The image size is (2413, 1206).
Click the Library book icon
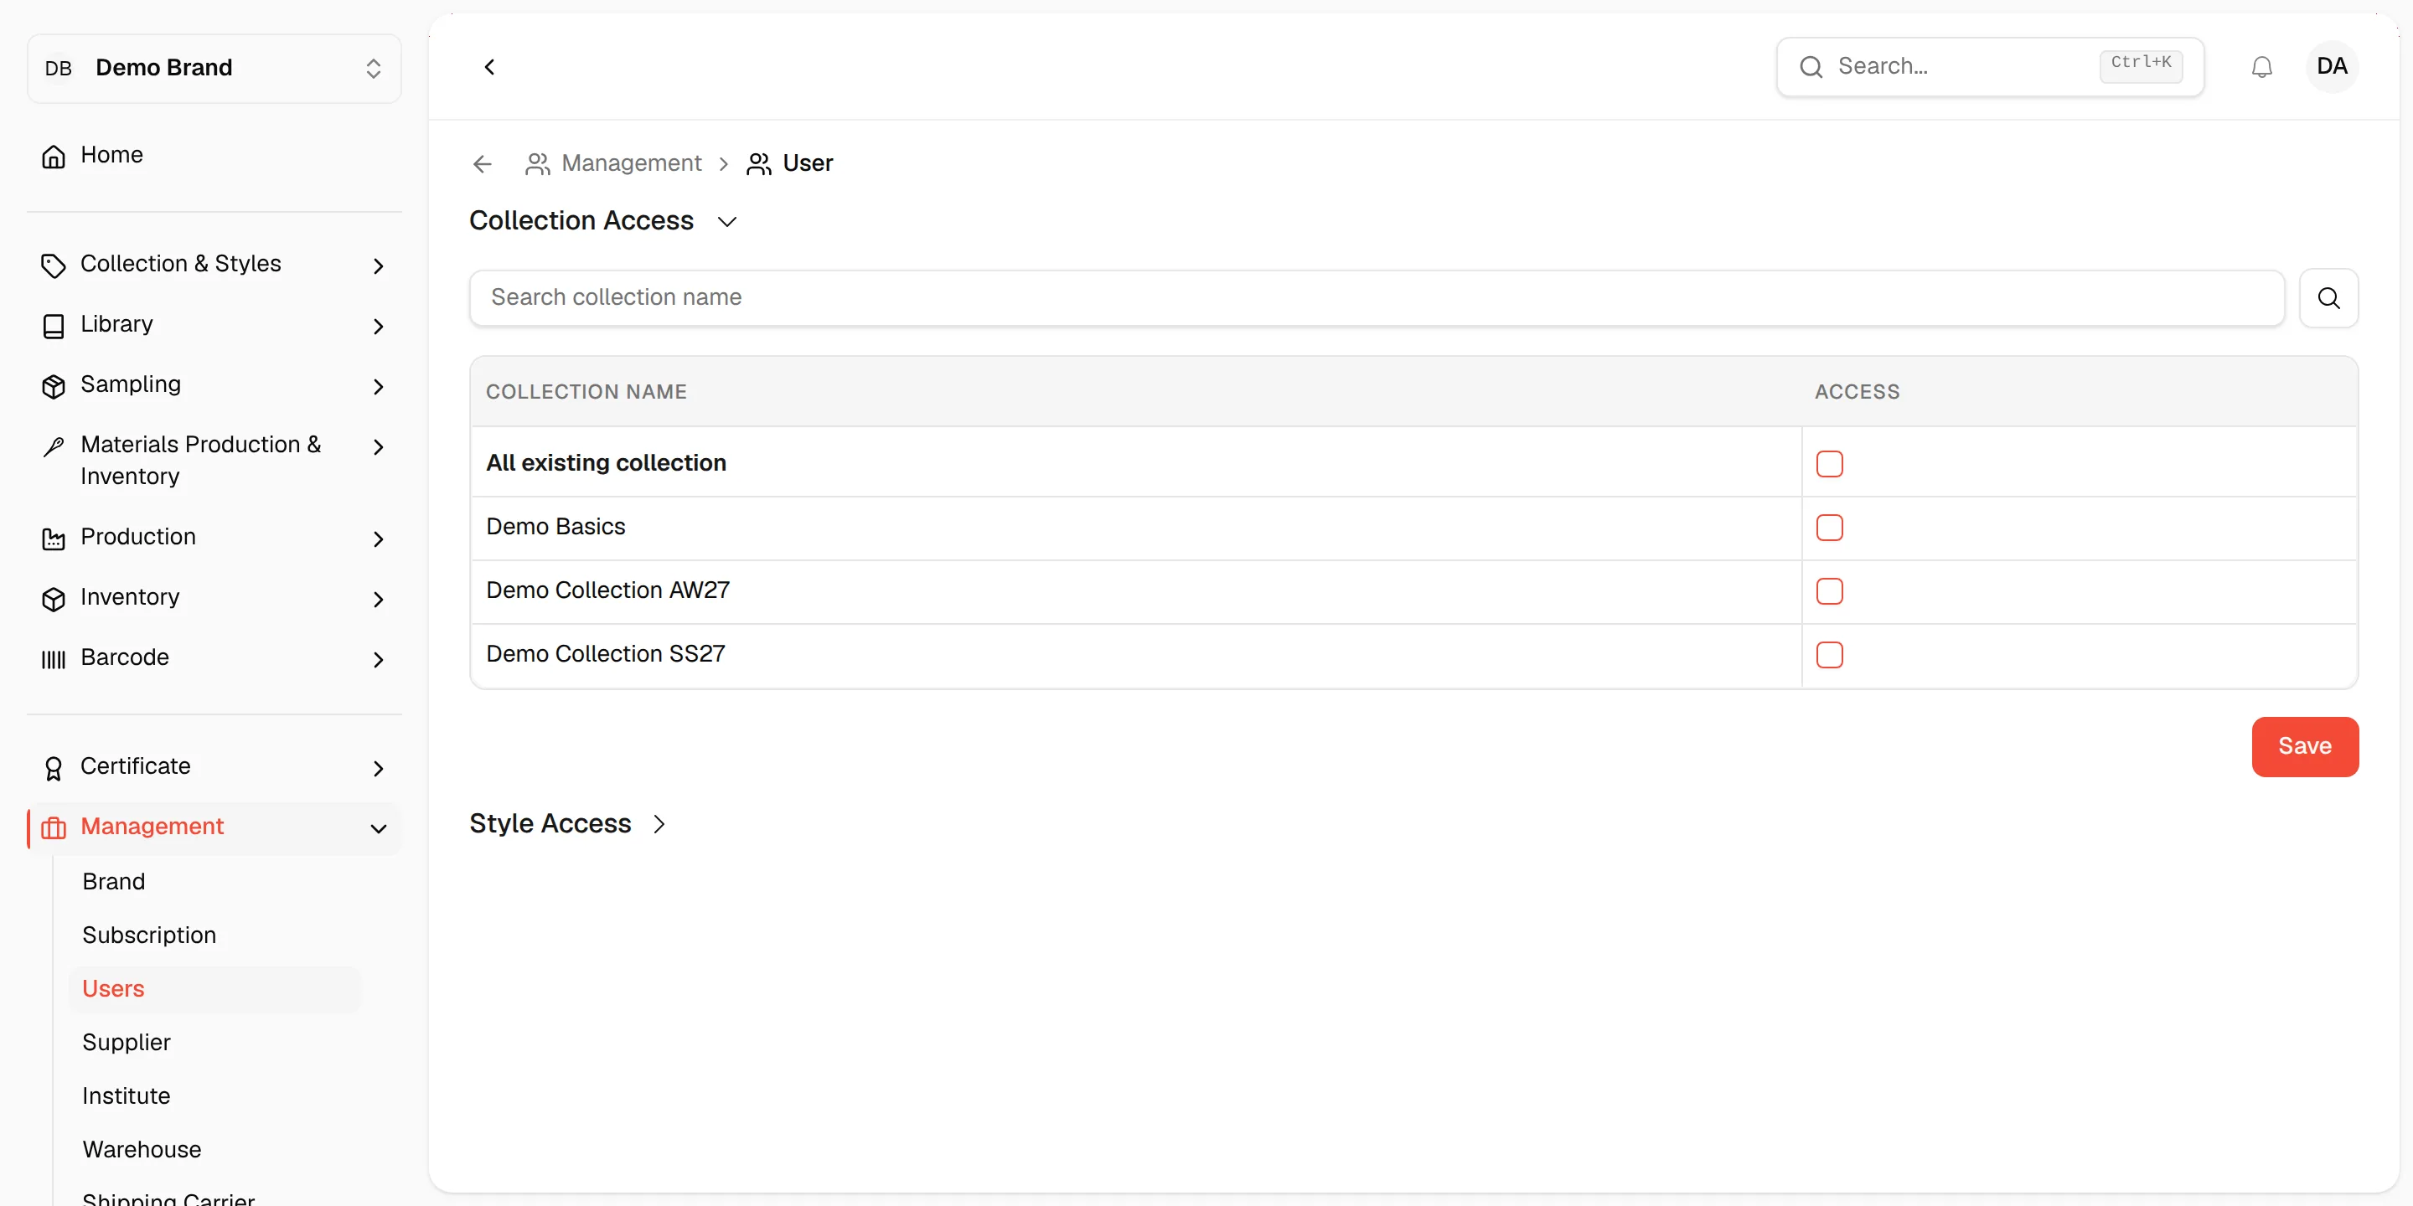(54, 325)
